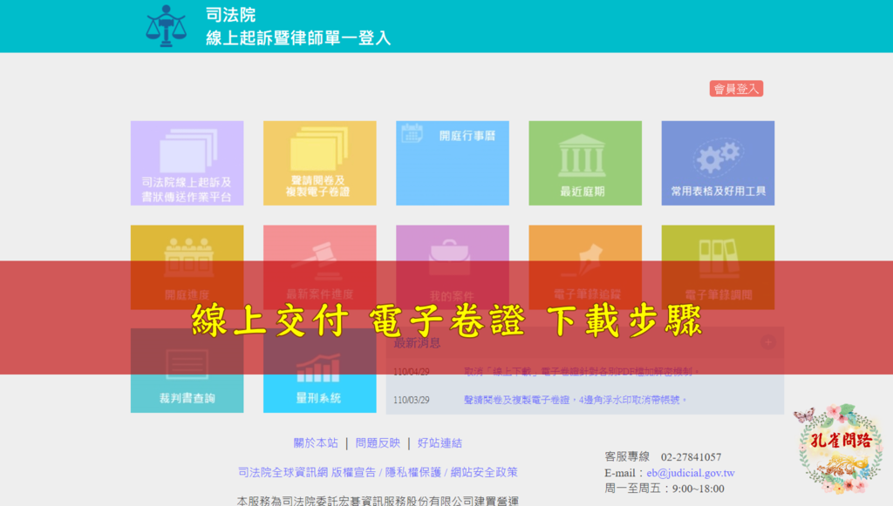893x506 pixels.
Task: Click the eb@judicial.gov.tw email link
Action: click(691, 473)
